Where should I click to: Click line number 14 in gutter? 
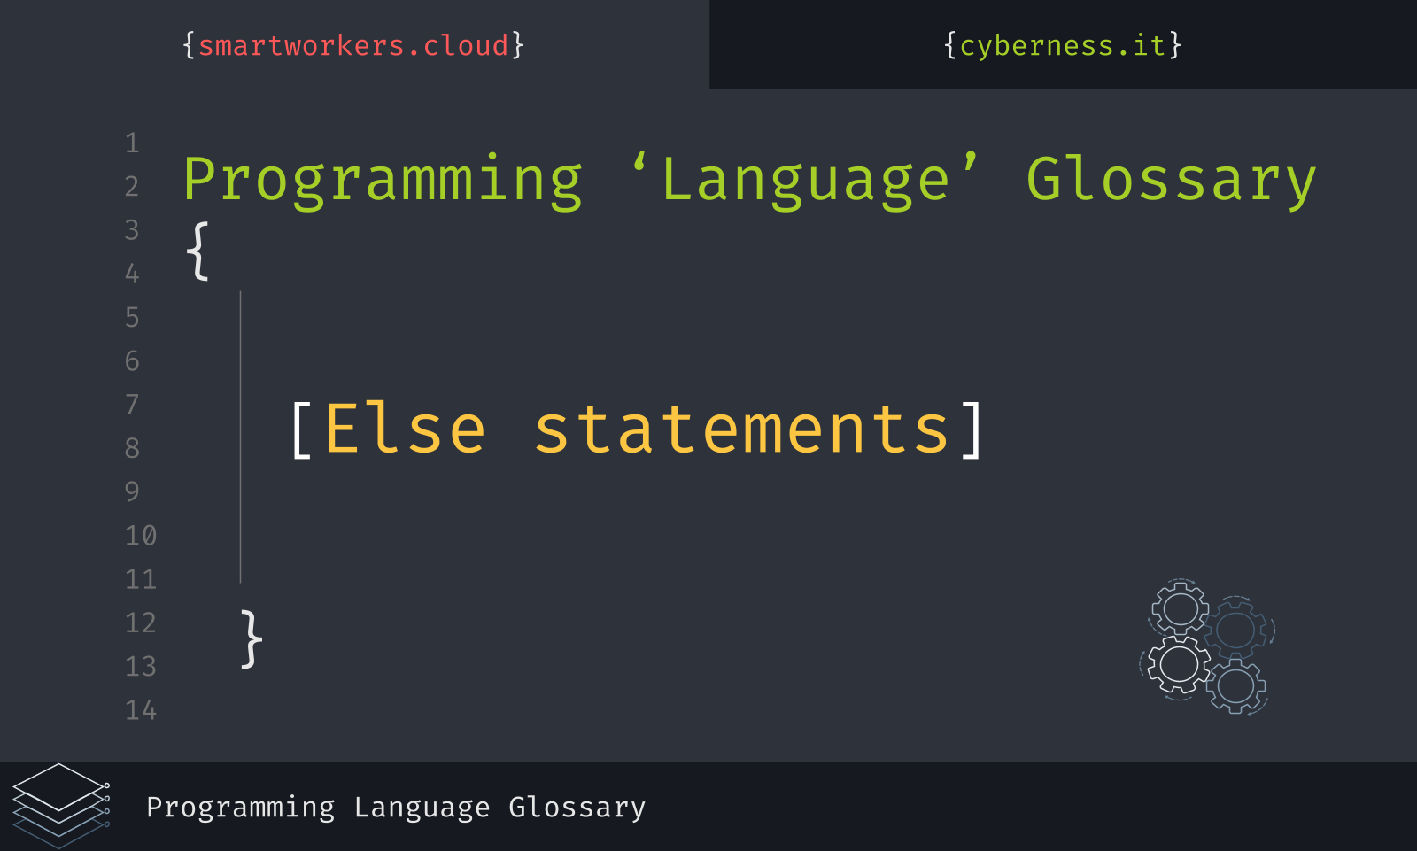141,709
